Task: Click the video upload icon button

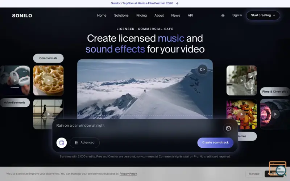Action: click(x=62, y=143)
